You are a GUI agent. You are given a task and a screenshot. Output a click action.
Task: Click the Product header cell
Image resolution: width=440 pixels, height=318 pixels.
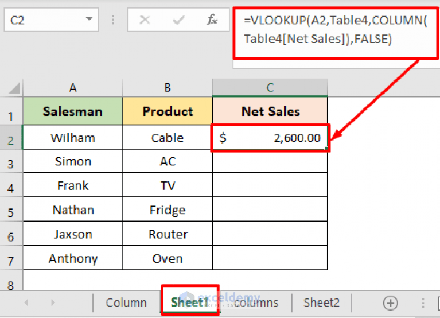[x=168, y=111]
